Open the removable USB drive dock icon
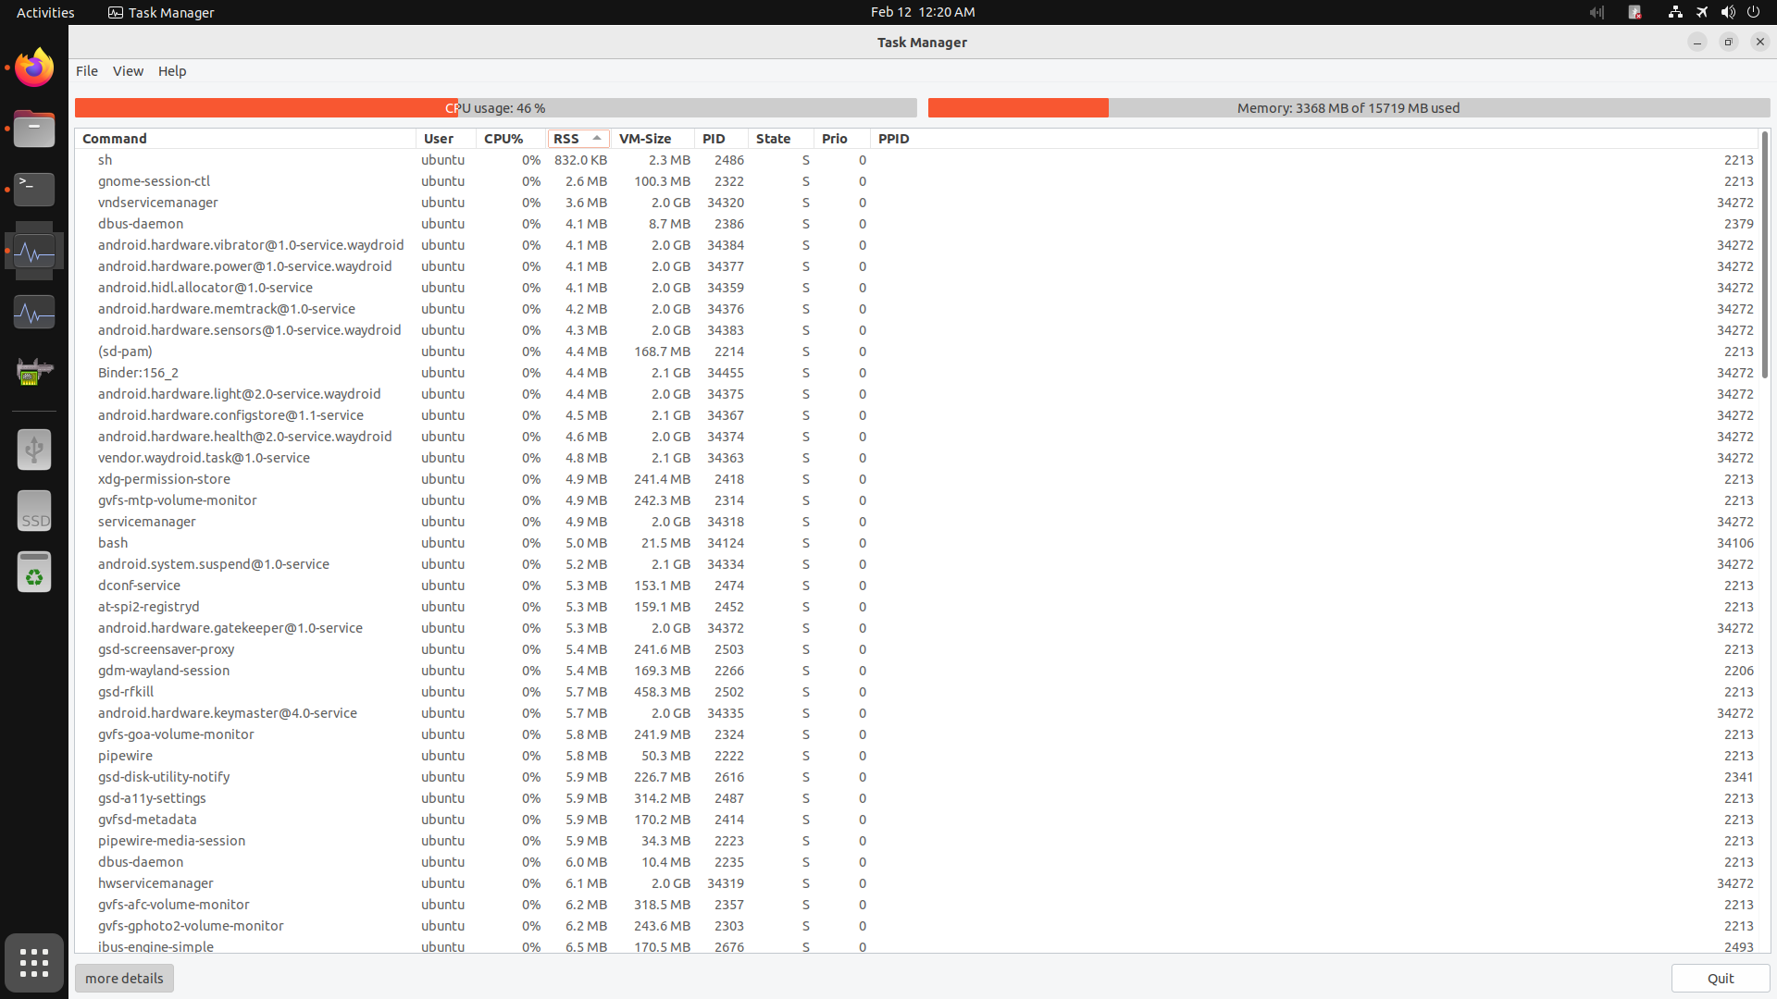1777x999 pixels. [33, 449]
